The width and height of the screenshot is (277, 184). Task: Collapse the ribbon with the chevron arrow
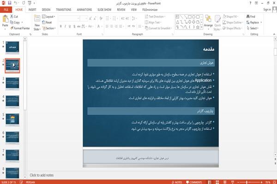tap(274, 34)
